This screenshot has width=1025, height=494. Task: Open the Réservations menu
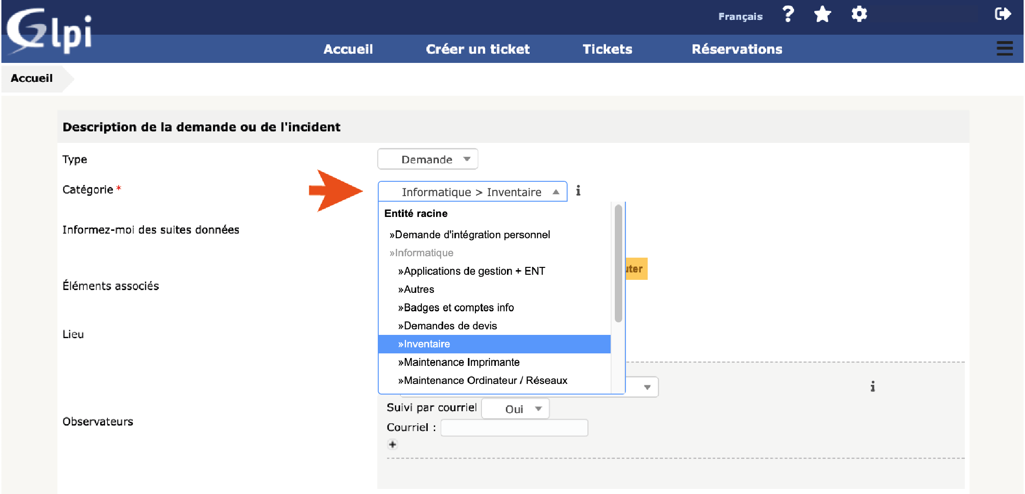pyautogui.click(x=737, y=49)
